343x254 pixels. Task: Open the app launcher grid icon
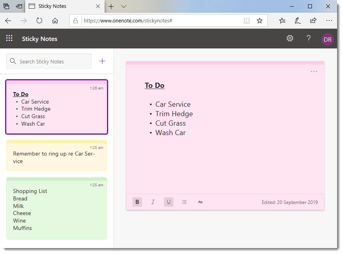9,38
